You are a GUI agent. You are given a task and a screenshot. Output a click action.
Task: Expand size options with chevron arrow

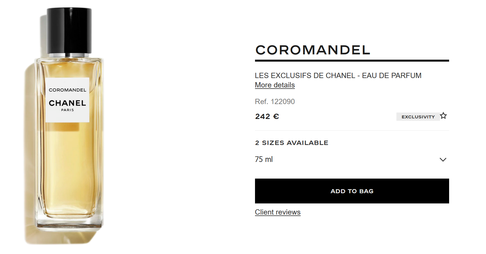pyautogui.click(x=443, y=160)
